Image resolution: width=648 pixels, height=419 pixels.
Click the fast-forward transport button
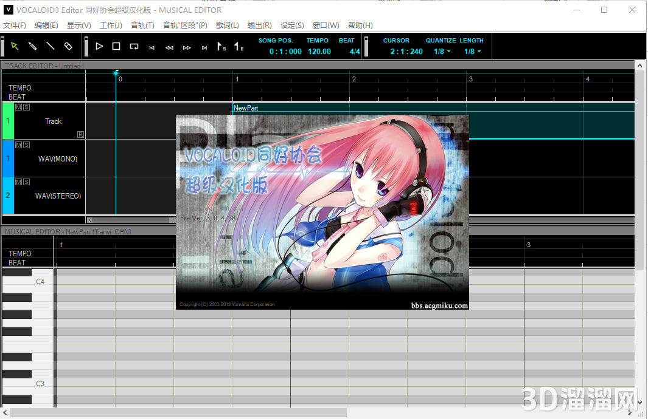pos(187,46)
